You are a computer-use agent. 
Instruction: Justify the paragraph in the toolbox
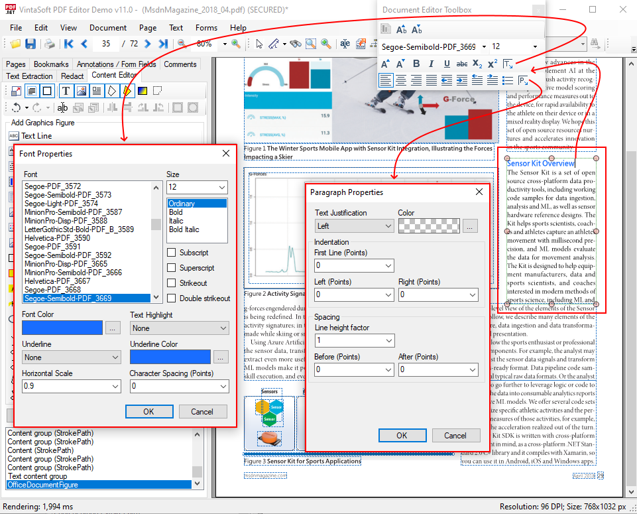(432, 80)
